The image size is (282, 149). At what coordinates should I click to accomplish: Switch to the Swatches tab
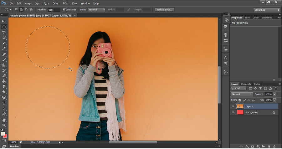pos(267,18)
